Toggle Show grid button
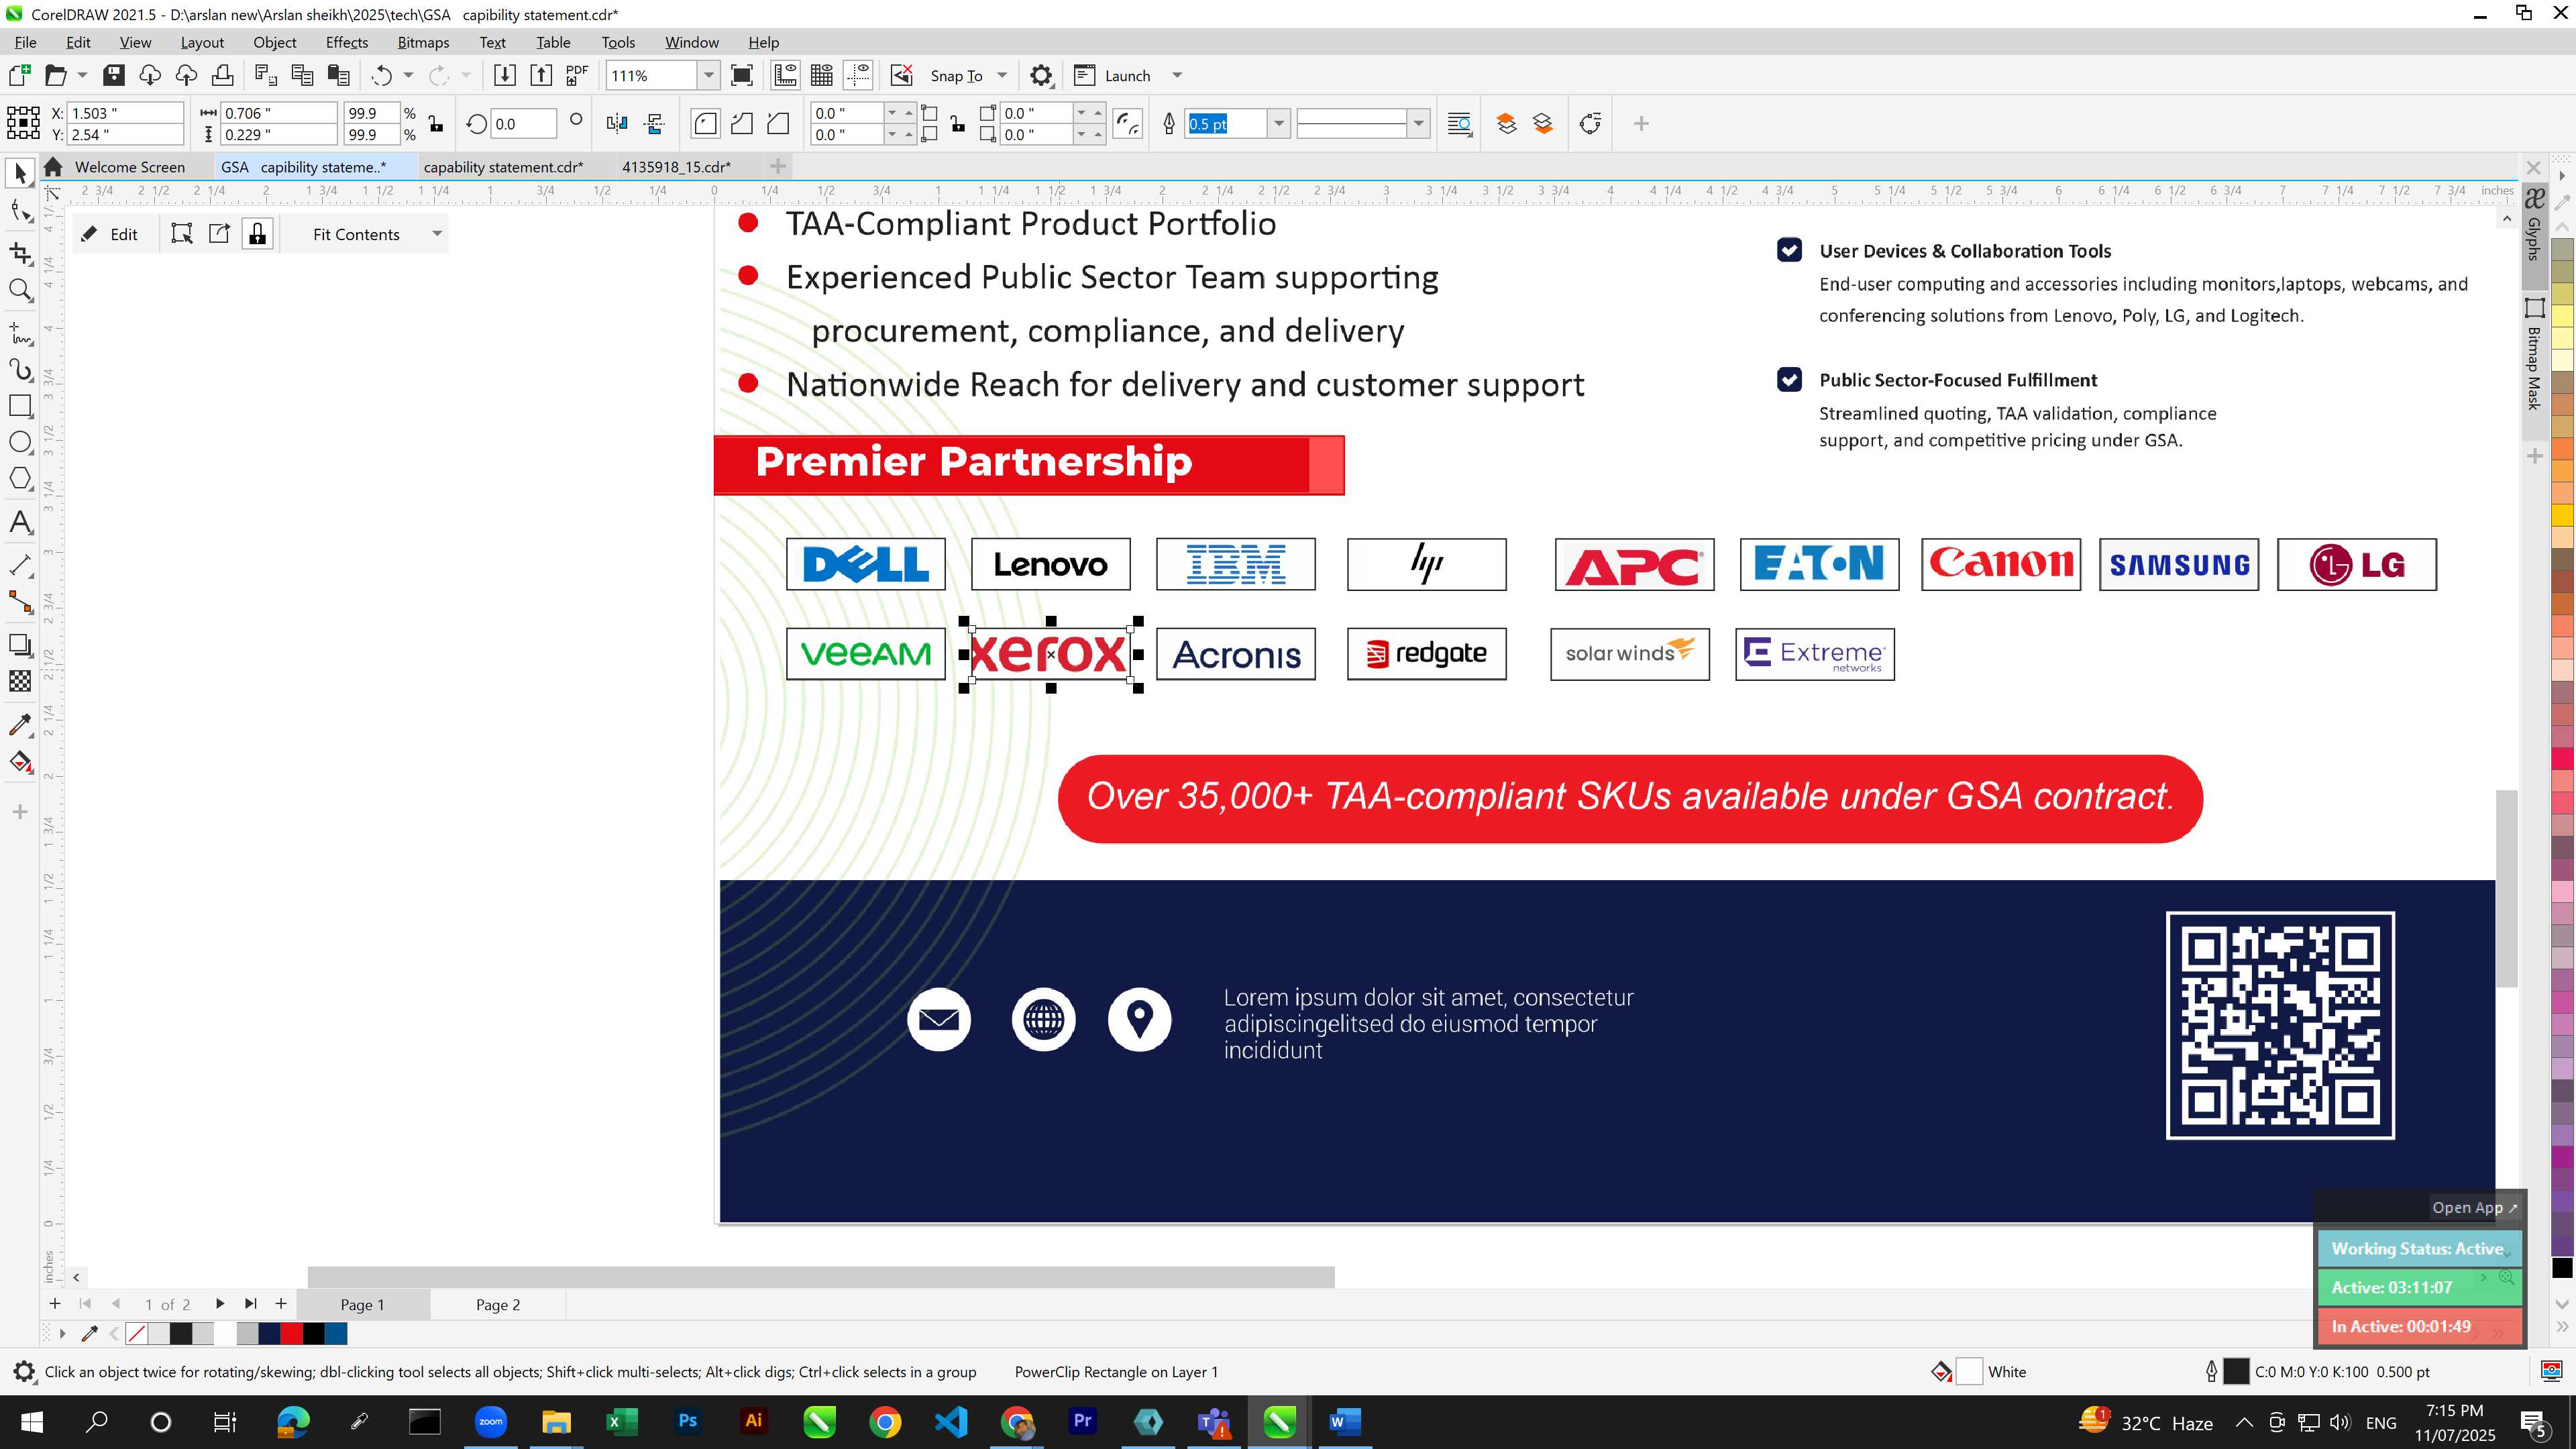The width and height of the screenshot is (2576, 1449). point(822,75)
